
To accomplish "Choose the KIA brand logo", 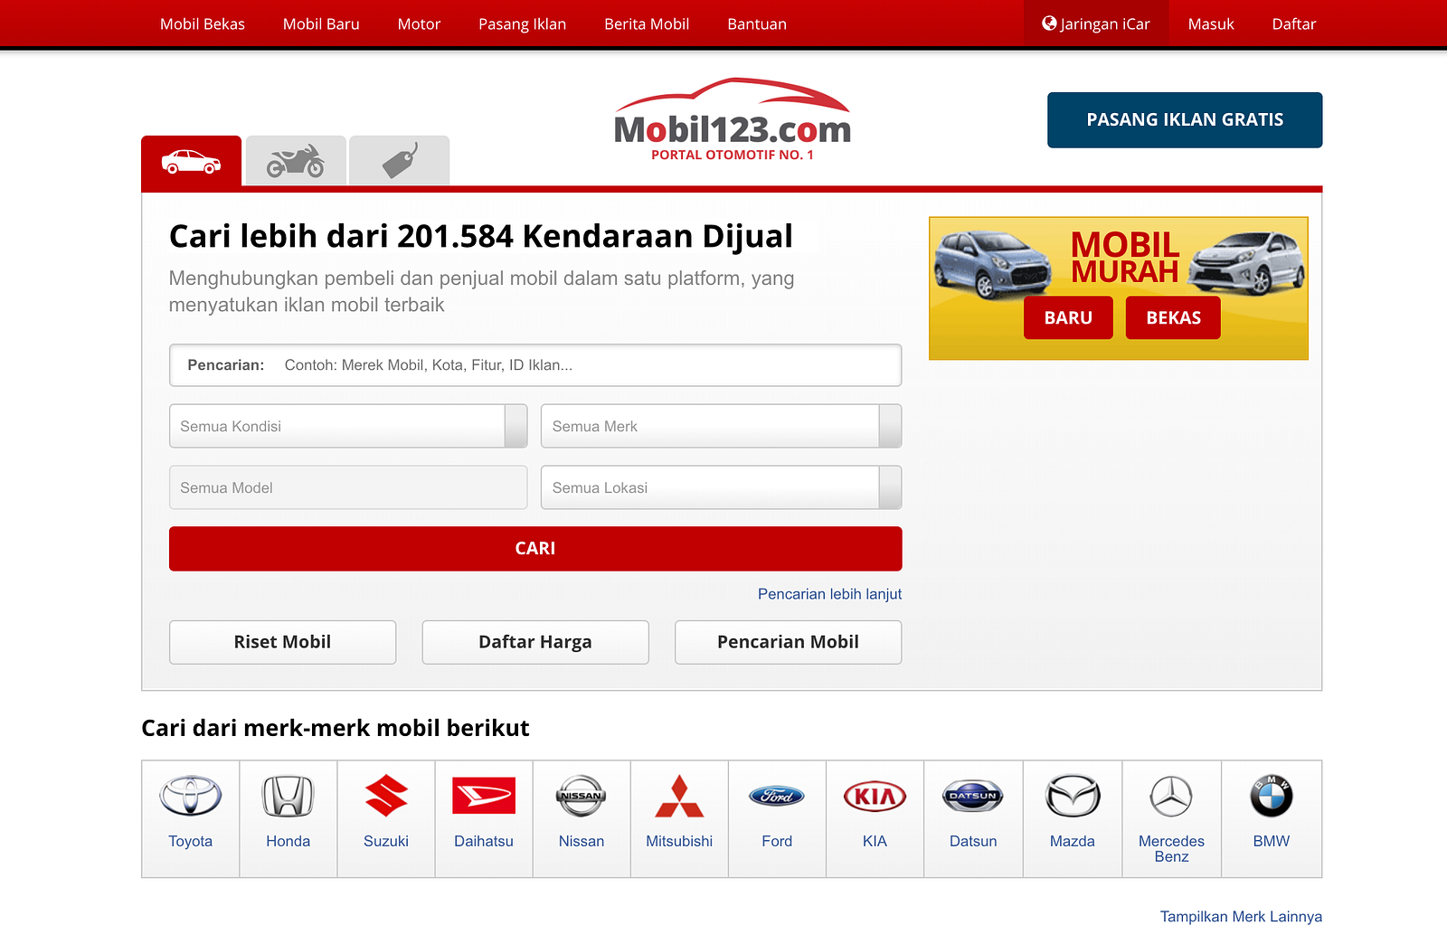I will 875,796.
